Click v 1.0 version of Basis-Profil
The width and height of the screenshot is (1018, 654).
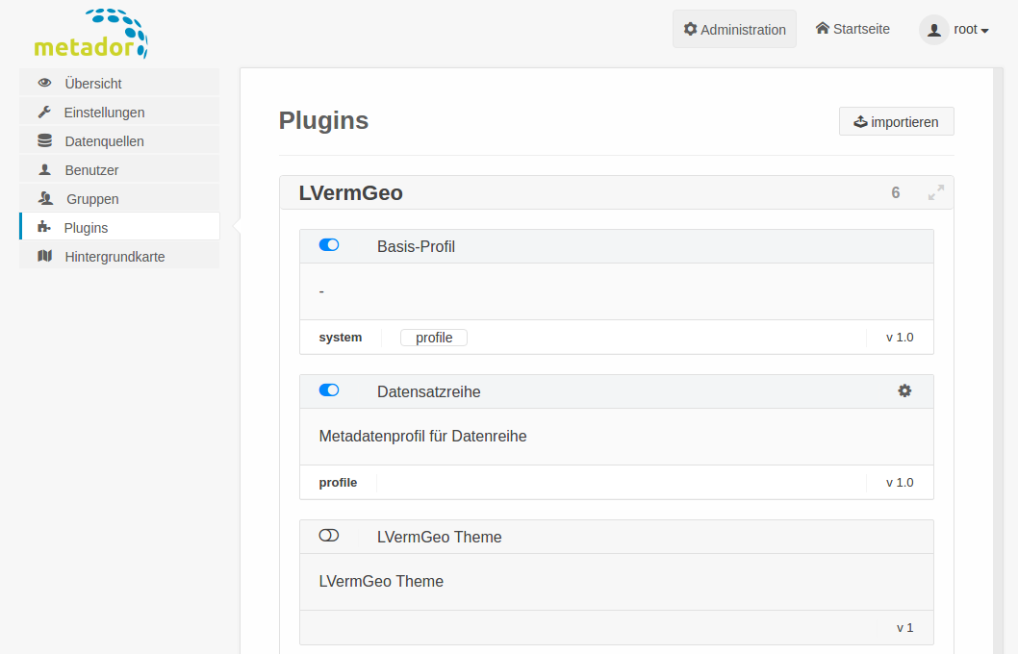click(900, 338)
